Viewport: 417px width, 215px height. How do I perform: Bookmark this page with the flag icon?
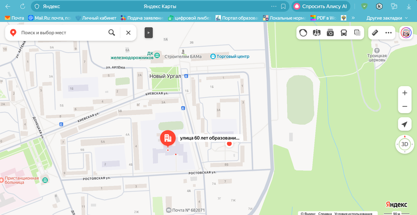[283, 6]
